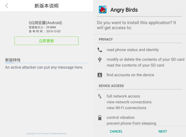
Task: Select 'modify or delete the contents' permission
Action: (146, 59)
